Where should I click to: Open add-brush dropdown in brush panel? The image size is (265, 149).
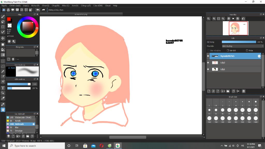pos(18,136)
